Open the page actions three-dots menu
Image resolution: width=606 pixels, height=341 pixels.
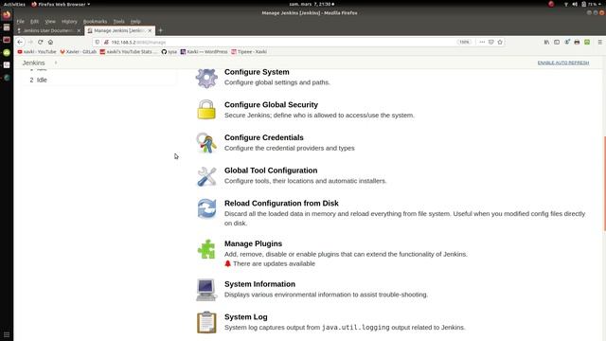point(482,42)
